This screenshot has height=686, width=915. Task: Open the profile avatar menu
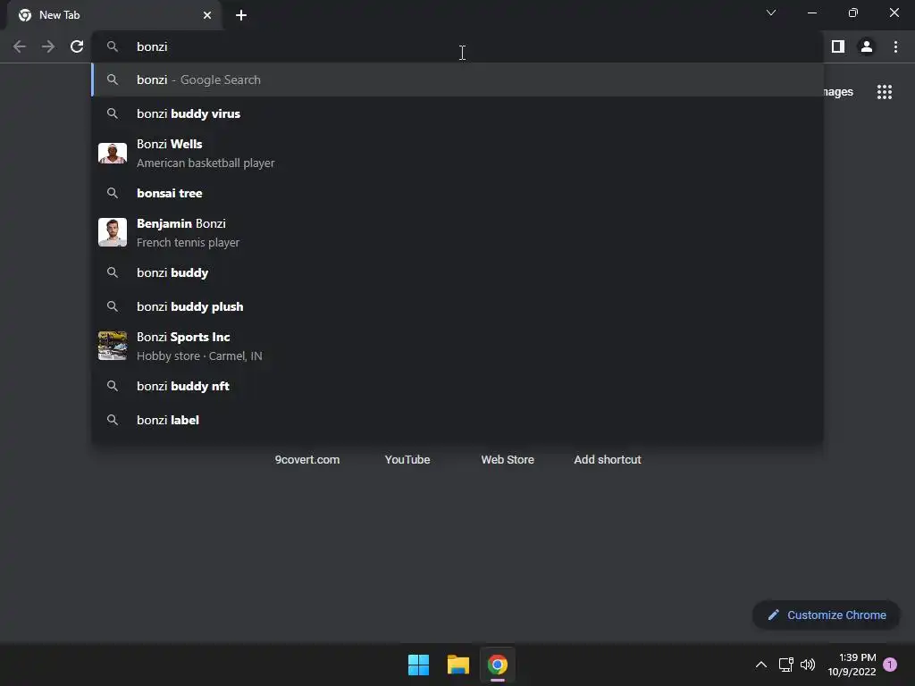coord(867,46)
